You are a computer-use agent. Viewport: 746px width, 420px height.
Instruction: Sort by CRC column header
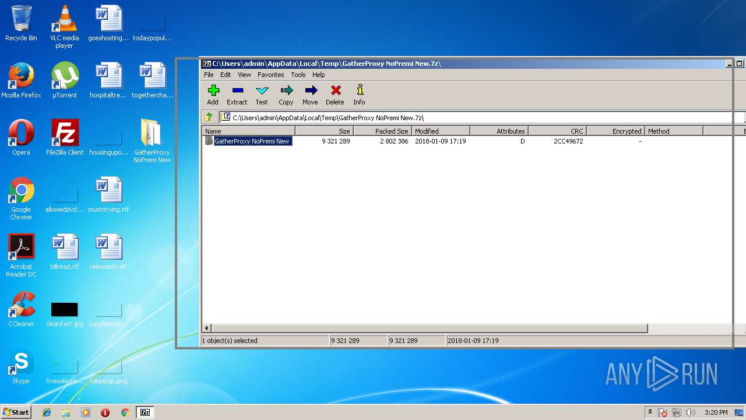click(x=557, y=131)
